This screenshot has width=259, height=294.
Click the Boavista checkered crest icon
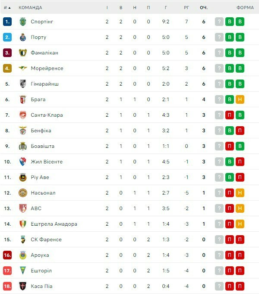pyautogui.click(x=23, y=146)
